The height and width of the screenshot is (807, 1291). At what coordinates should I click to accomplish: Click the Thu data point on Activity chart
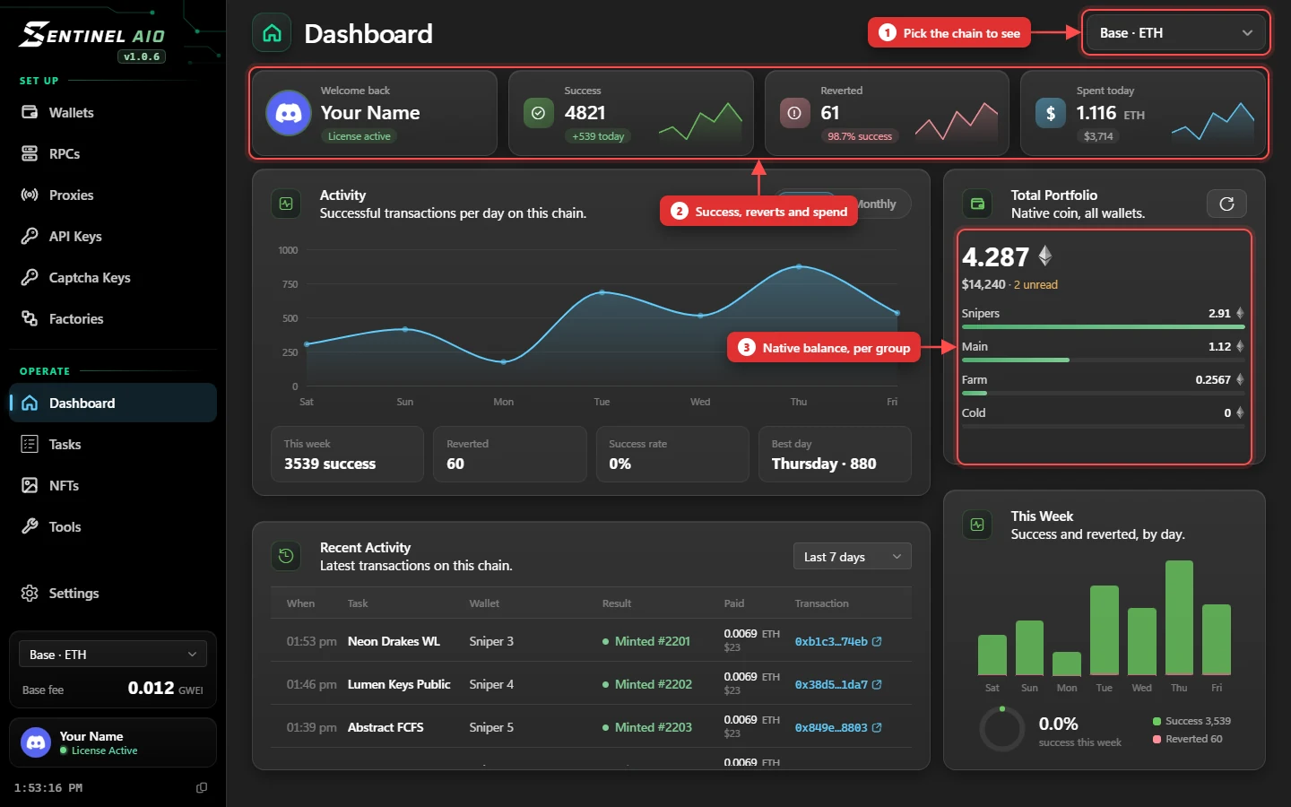coord(799,266)
